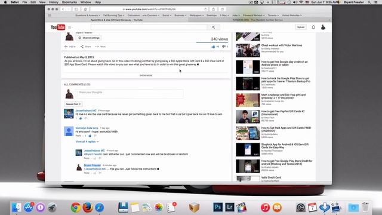The image size is (382, 215).
Task: Open Photoshop from the Dock
Action: [218, 207]
